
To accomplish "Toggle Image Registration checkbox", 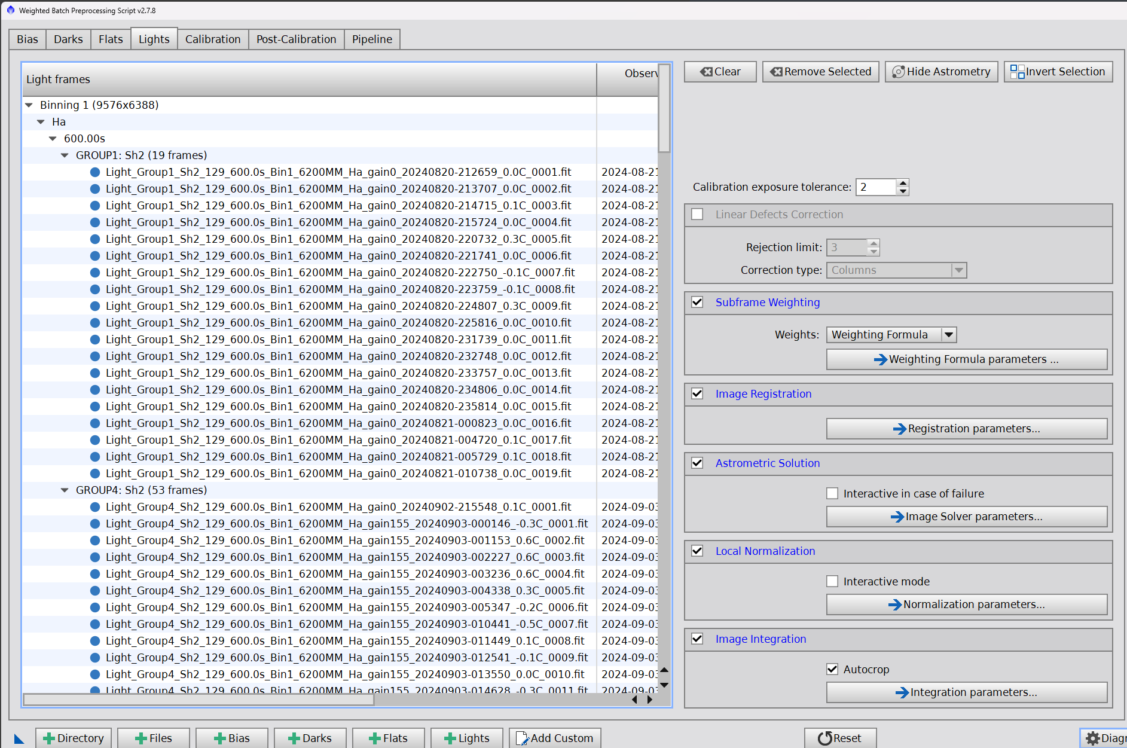I will [697, 393].
